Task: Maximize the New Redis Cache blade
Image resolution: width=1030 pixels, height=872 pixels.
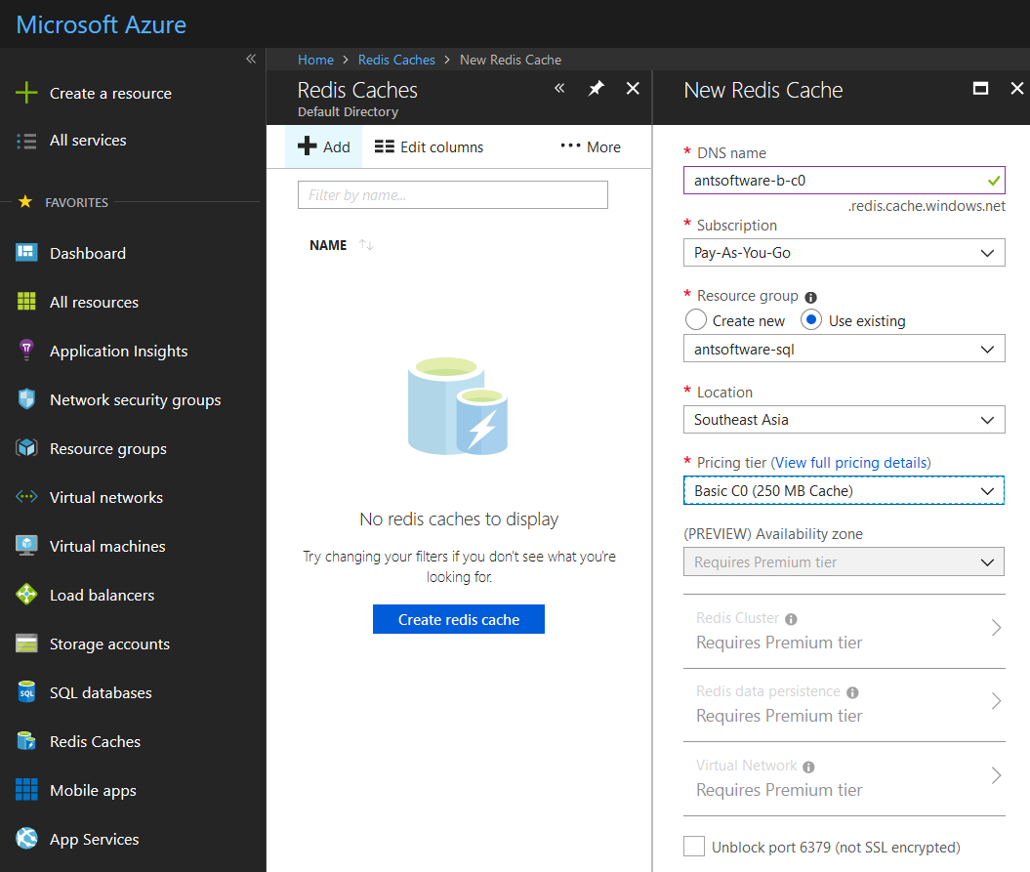Action: (x=981, y=88)
